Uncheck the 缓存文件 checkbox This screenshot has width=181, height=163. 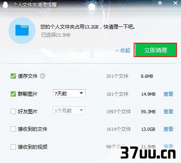click(13, 76)
